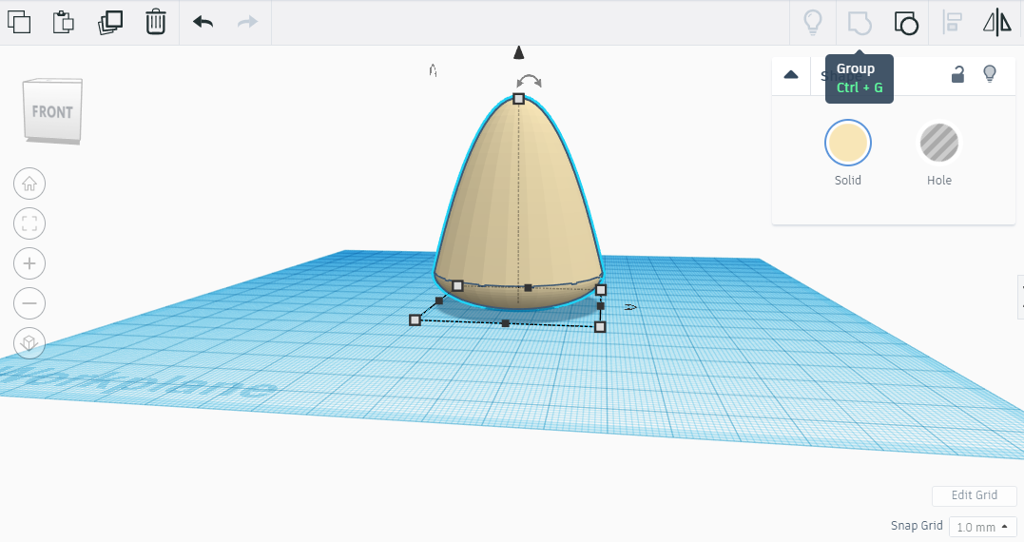Click the Show all lightbulb toolbar icon
Viewport: 1024px width, 542px height.
point(812,22)
